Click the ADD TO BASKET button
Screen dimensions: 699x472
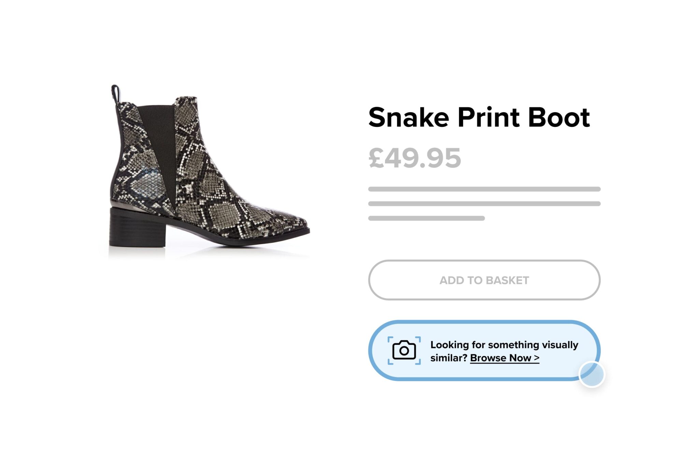(x=485, y=280)
